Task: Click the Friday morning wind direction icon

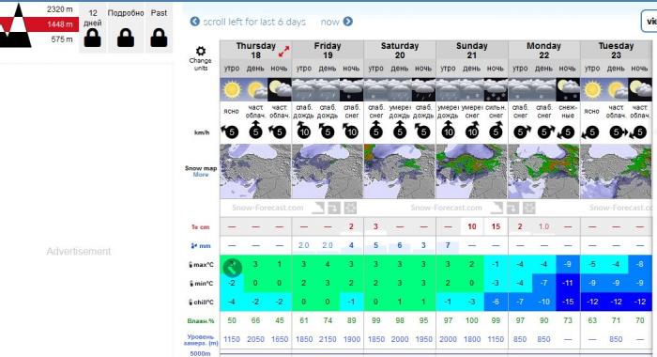Action: [303, 131]
